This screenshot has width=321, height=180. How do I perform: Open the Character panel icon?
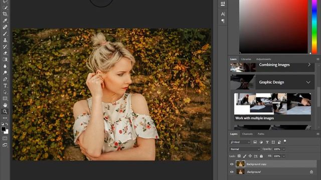click(x=223, y=14)
